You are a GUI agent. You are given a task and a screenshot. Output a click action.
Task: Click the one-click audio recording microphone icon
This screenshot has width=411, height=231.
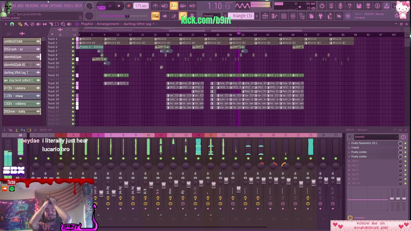(x=340, y=6)
